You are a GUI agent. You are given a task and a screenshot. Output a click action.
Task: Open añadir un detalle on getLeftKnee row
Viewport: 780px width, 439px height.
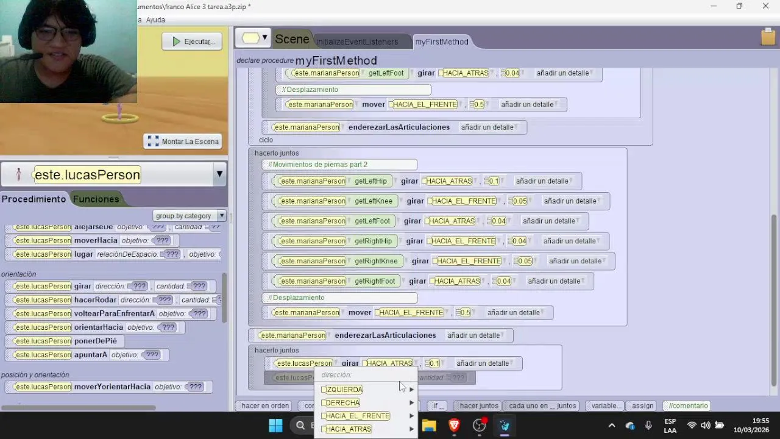point(572,201)
